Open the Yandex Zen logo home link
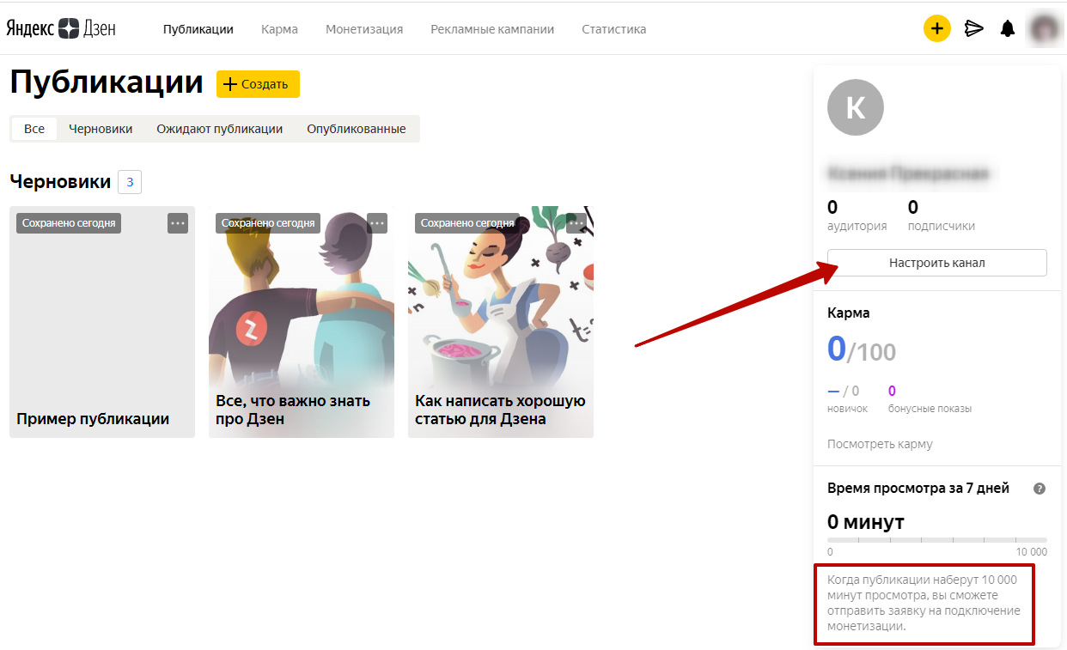Image resolution: width=1067 pixels, height=650 pixels. pos(61,28)
